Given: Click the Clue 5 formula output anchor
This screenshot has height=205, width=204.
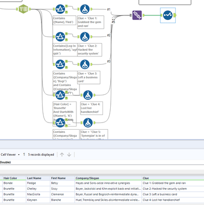Looking at the screenshot, I should coord(94,122).
